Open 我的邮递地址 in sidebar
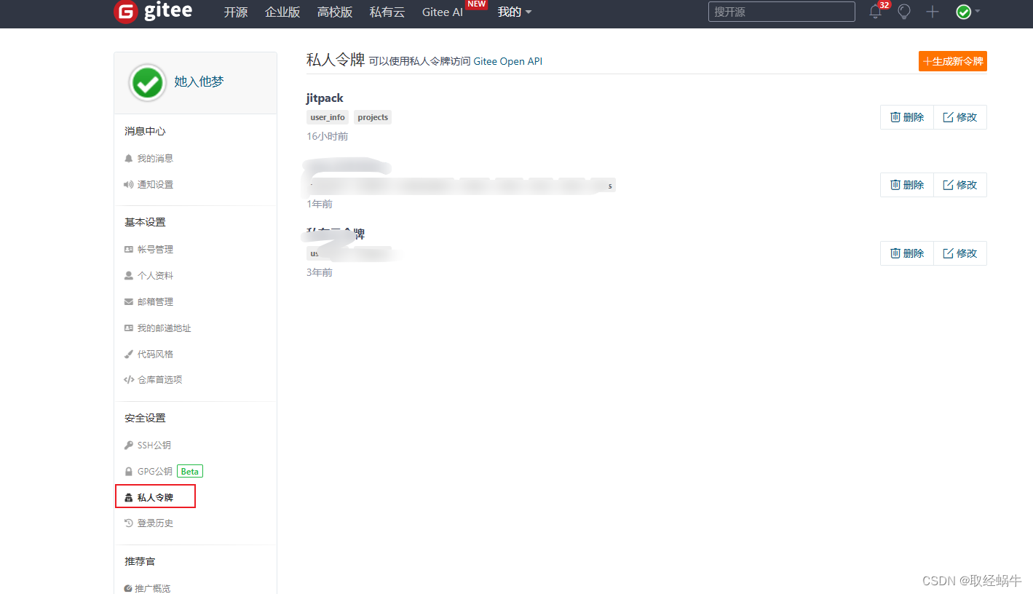This screenshot has height=594, width=1033. [x=164, y=328]
